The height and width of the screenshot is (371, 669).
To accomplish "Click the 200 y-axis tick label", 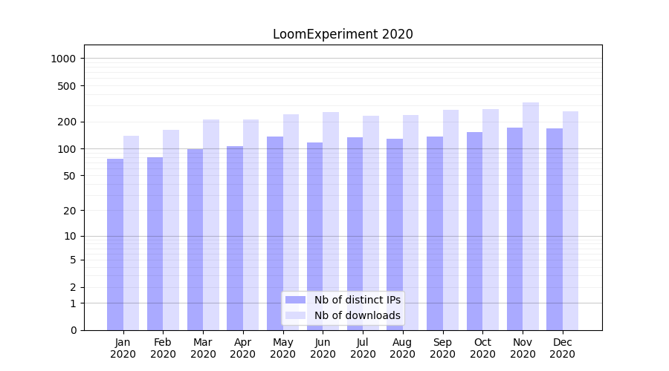I will point(68,122).
